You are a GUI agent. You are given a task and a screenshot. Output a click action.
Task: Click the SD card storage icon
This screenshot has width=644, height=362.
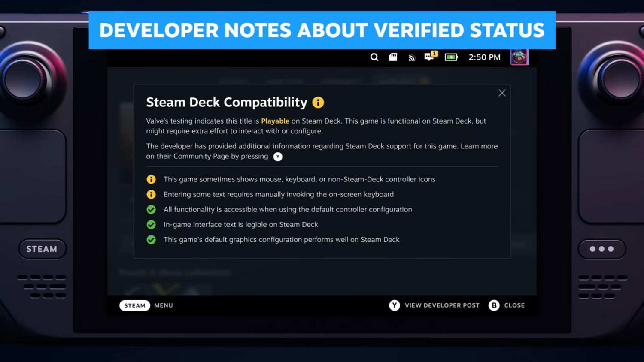393,57
